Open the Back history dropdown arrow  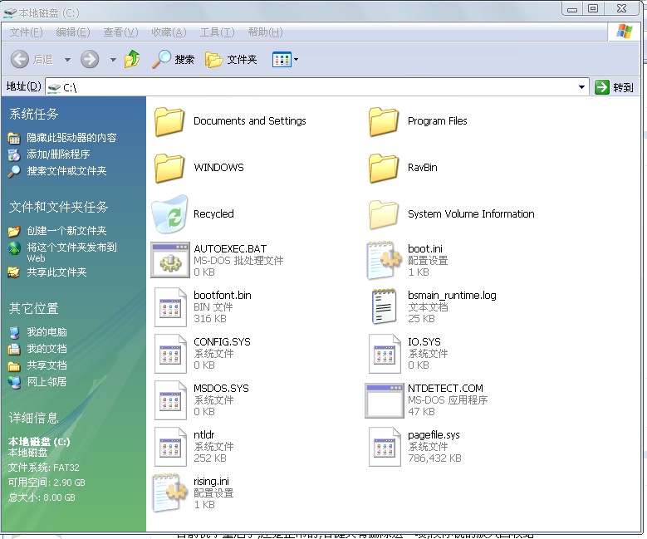click(67, 60)
